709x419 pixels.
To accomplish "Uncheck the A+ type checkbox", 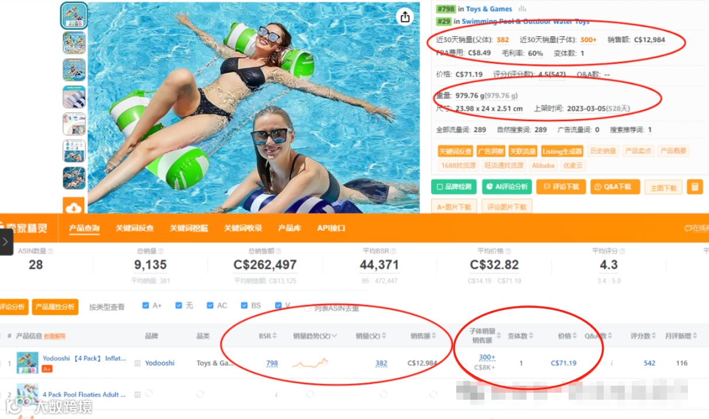I will (x=146, y=306).
